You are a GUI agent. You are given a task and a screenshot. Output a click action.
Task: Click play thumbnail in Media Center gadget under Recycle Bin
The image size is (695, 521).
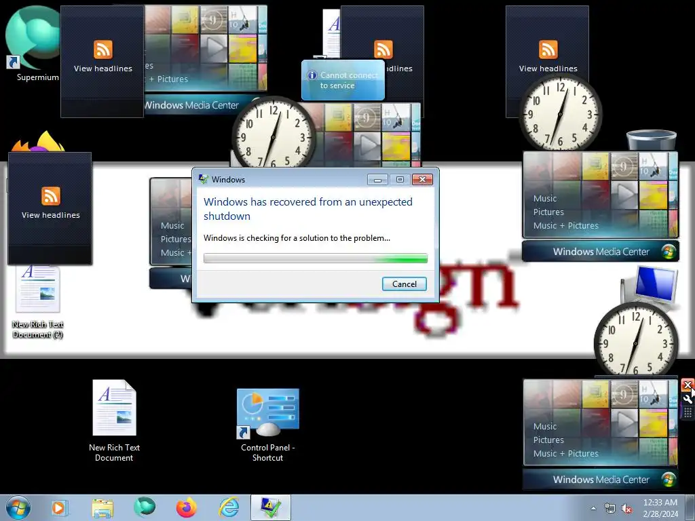coord(624,194)
